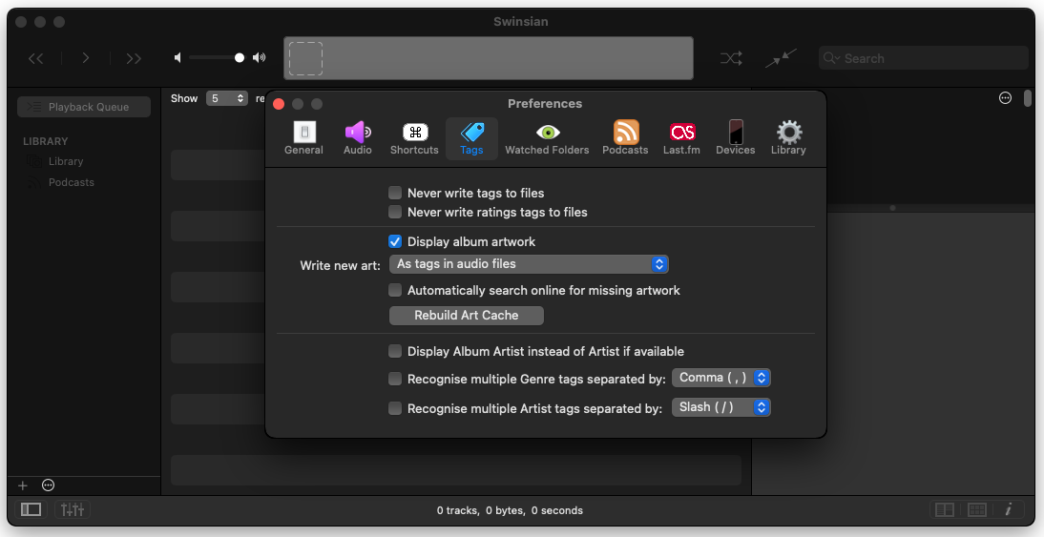Screen dimensions: 1044x537
Task: Switch to column browser view icon
Action: click(x=945, y=510)
